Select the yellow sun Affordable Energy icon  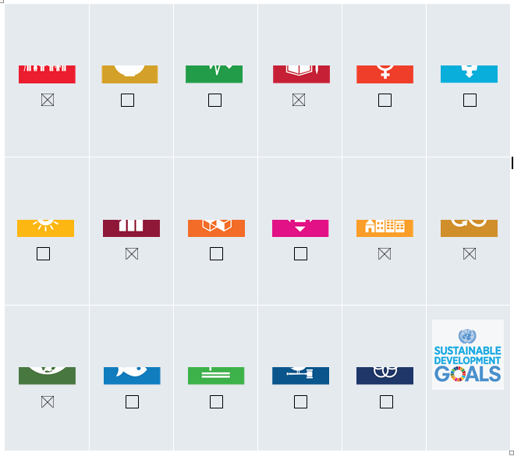[x=45, y=228]
